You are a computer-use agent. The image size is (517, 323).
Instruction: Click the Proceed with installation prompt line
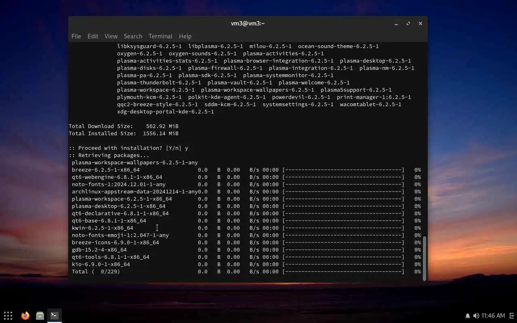pos(128,148)
